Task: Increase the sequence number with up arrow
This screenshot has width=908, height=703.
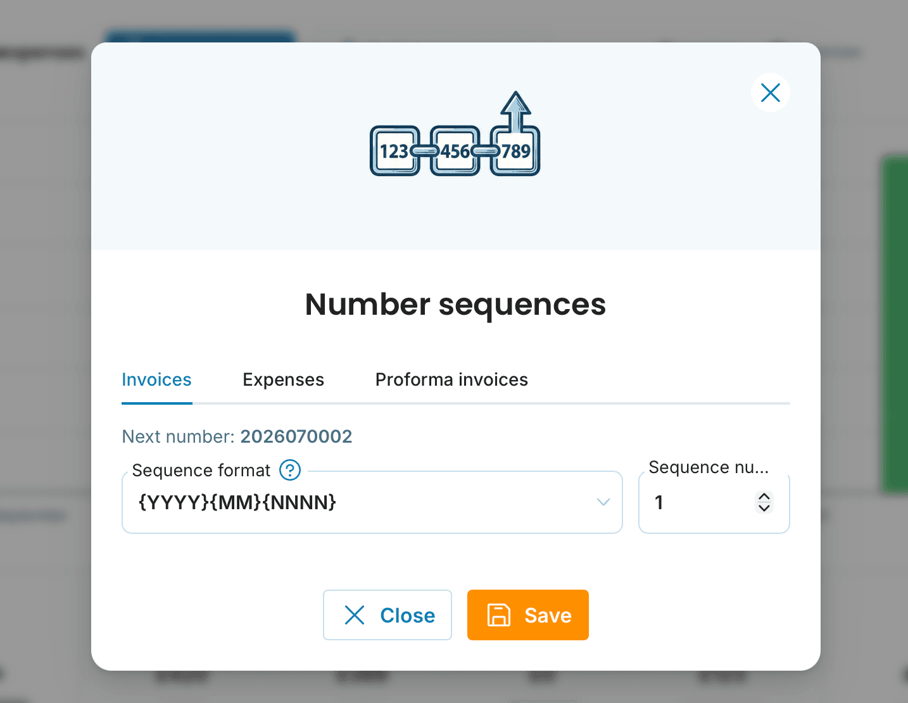Action: [x=764, y=497]
